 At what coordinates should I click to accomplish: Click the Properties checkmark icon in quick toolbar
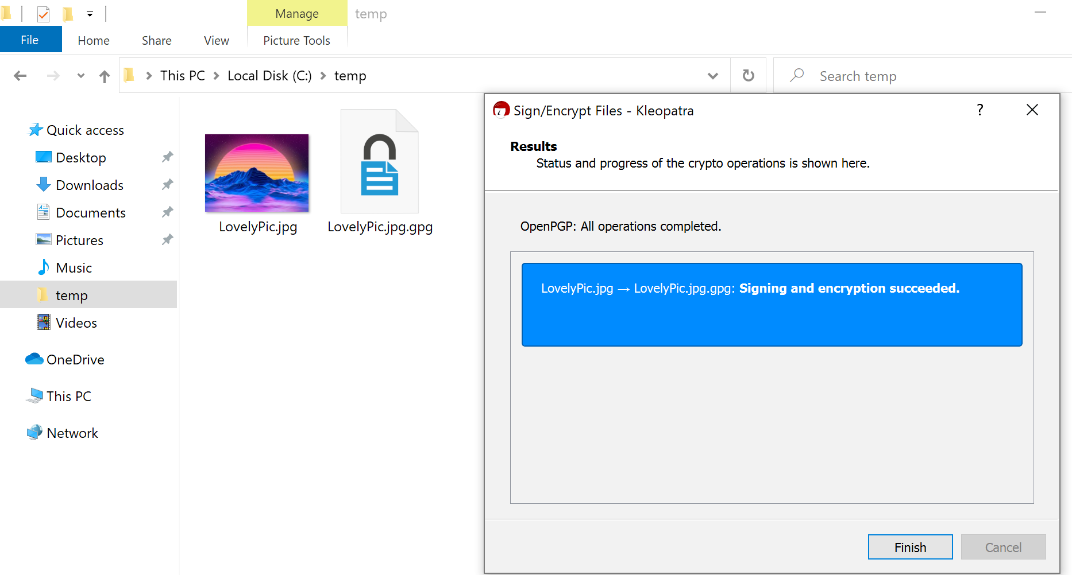[43, 14]
